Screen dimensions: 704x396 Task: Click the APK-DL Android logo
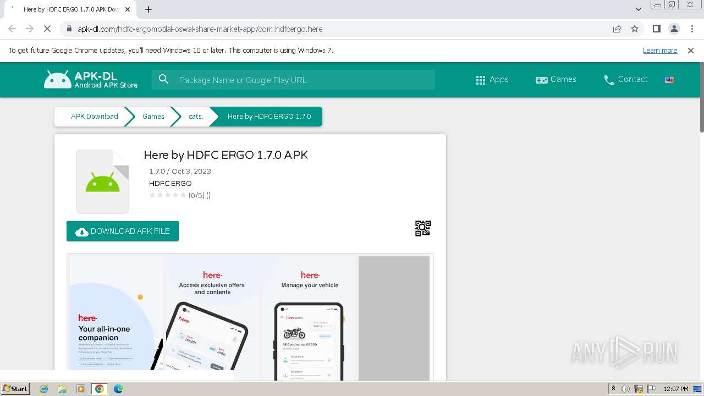point(91,80)
